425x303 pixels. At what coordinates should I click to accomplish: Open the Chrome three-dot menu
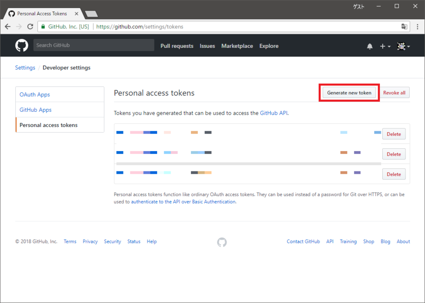tap(418, 27)
